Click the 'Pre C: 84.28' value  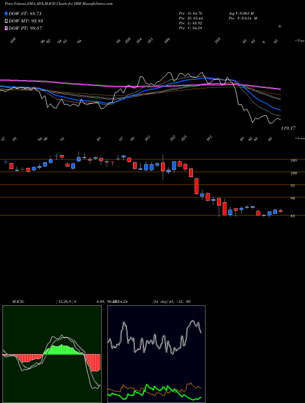pyautogui.click(x=191, y=28)
